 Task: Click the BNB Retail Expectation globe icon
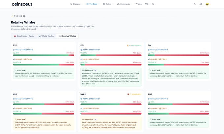149,99
